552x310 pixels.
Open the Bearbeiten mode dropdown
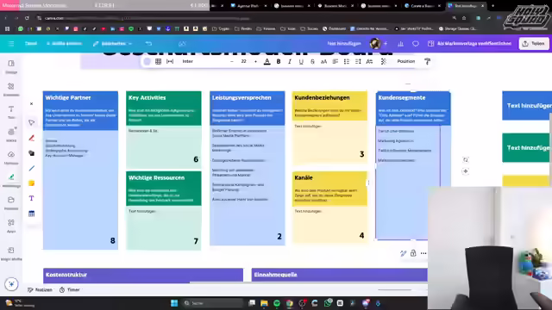[112, 44]
